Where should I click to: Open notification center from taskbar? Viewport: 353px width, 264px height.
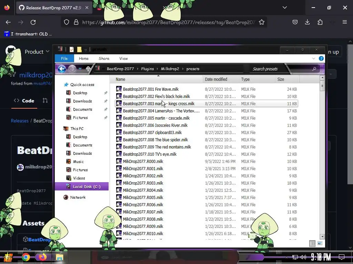click(342, 257)
